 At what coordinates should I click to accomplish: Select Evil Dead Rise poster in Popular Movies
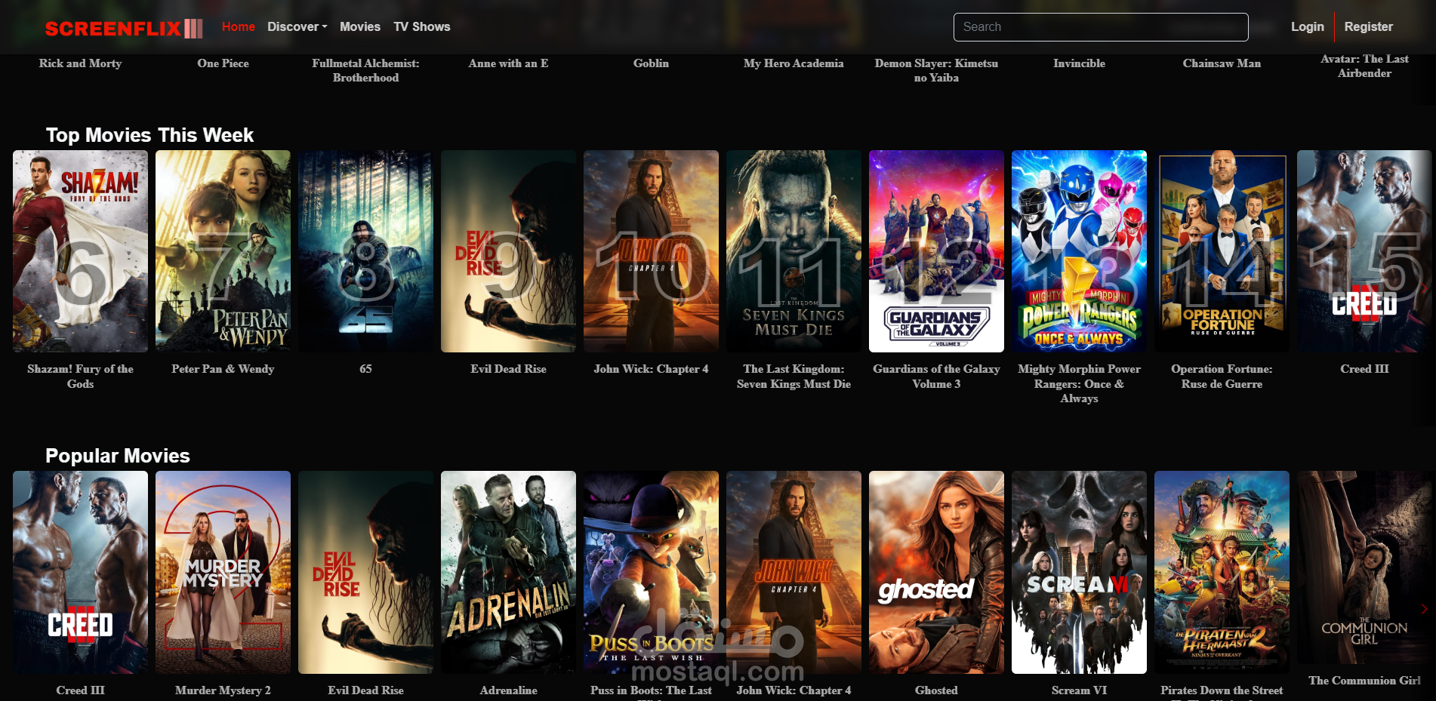(365, 572)
